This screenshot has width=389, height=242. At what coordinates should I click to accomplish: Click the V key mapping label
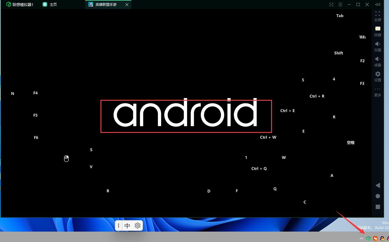click(91, 167)
